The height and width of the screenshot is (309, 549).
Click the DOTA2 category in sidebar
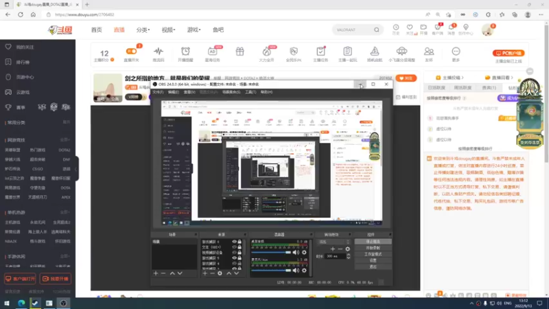coord(65,150)
